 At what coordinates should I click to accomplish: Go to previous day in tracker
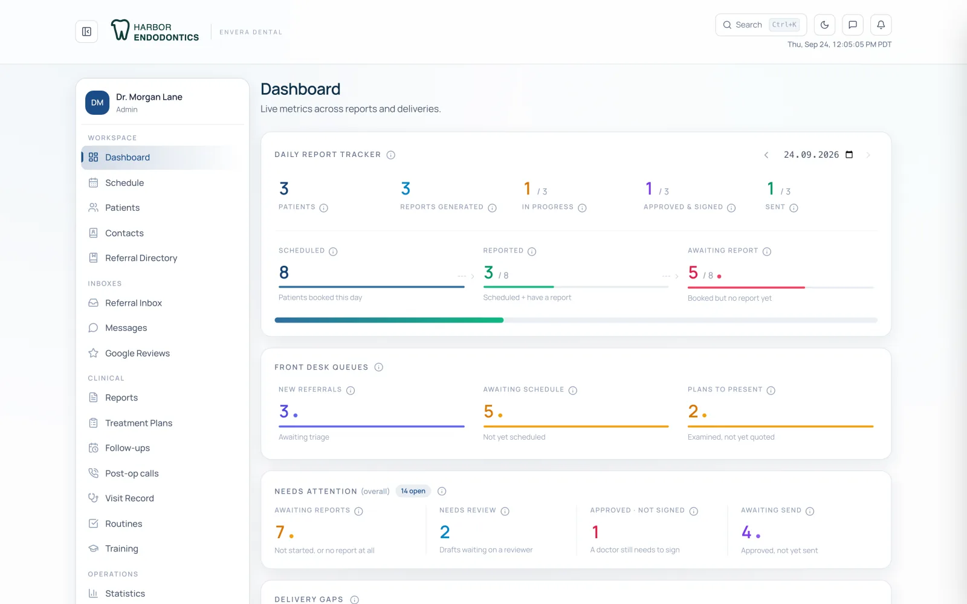pyautogui.click(x=766, y=155)
